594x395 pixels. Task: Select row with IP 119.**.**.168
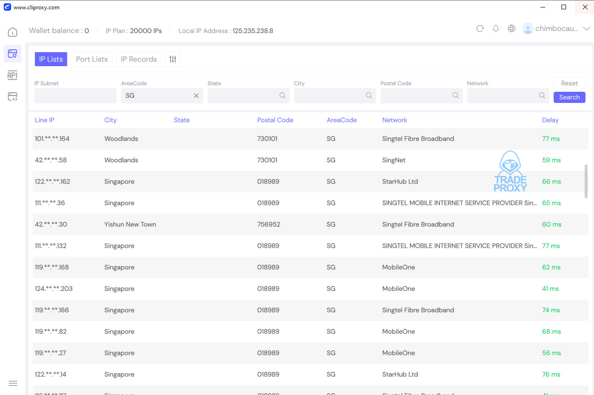click(x=310, y=267)
